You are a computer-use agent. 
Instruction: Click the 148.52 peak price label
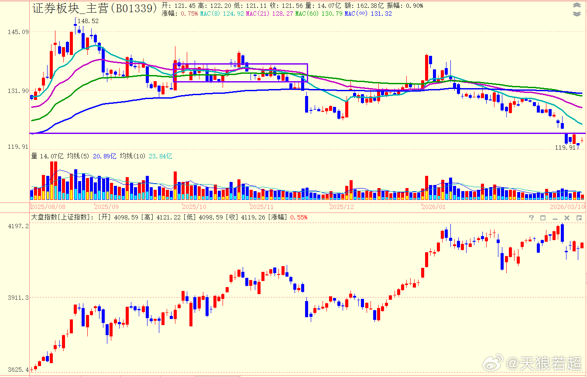[x=88, y=21]
